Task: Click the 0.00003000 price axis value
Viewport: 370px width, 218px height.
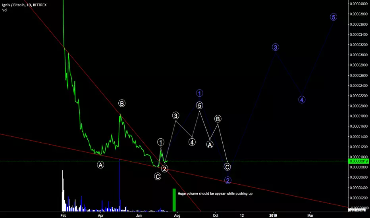Action: [358, 55]
